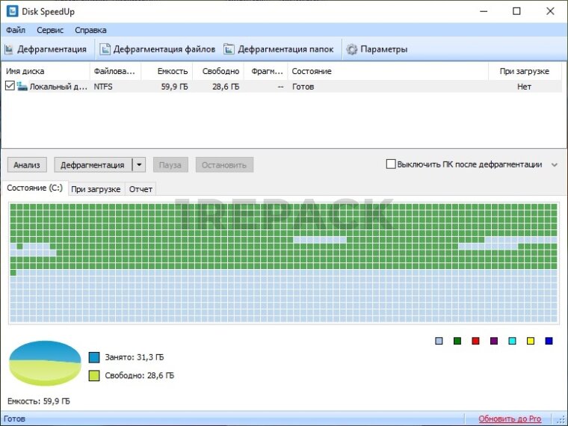Click the Дефрагментация папок toolbar icon
This screenshot has width=568, height=426.
click(229, 49)
